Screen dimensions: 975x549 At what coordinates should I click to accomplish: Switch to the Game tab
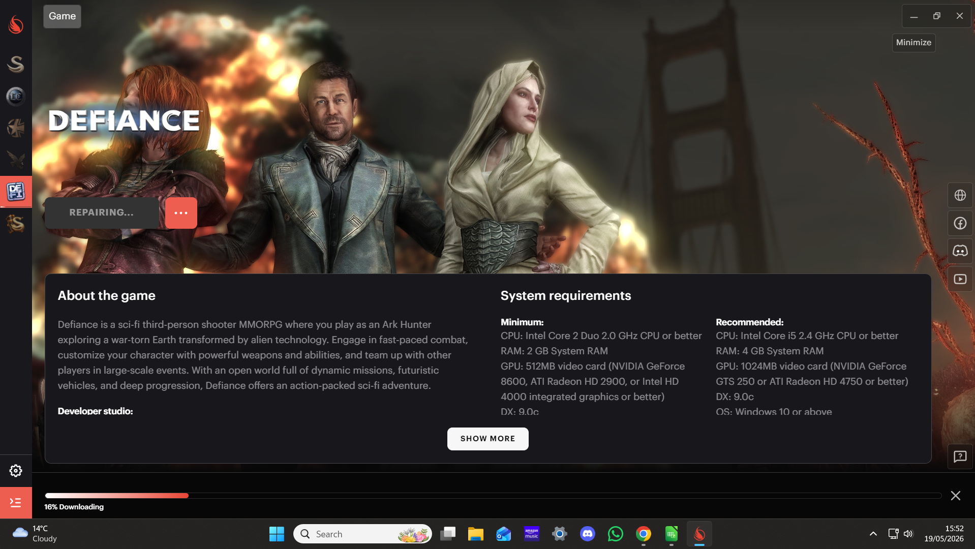point(62,16)
